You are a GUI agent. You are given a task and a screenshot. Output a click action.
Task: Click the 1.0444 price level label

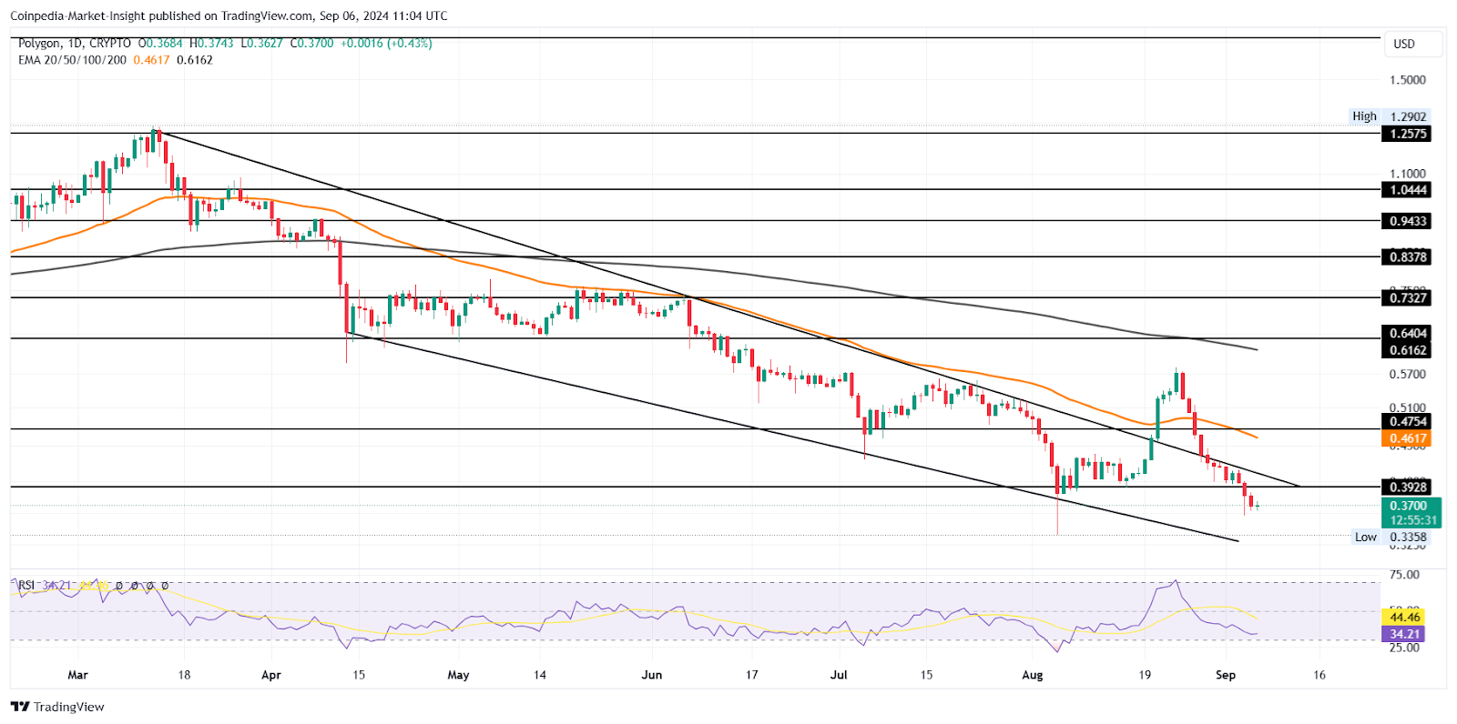click(x=1408, y=190)
